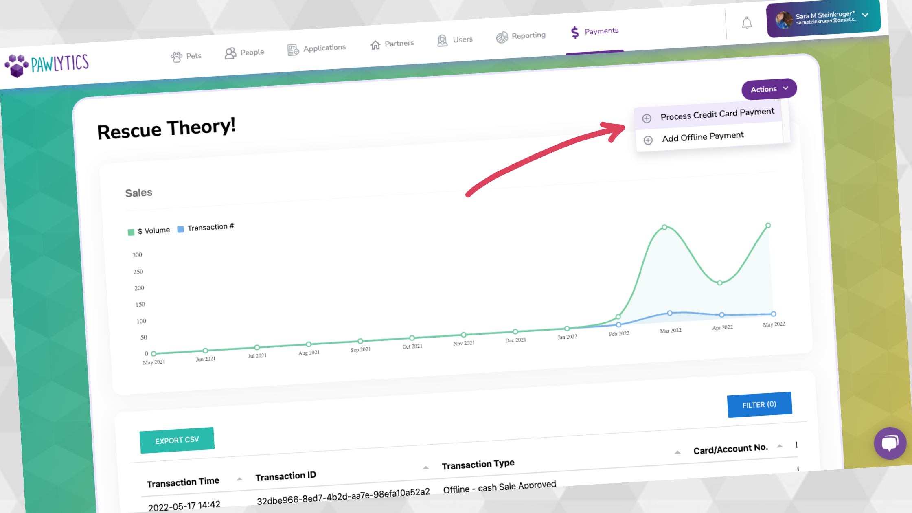Click the Pawlytics logo
912x513 pixels.
47,65
